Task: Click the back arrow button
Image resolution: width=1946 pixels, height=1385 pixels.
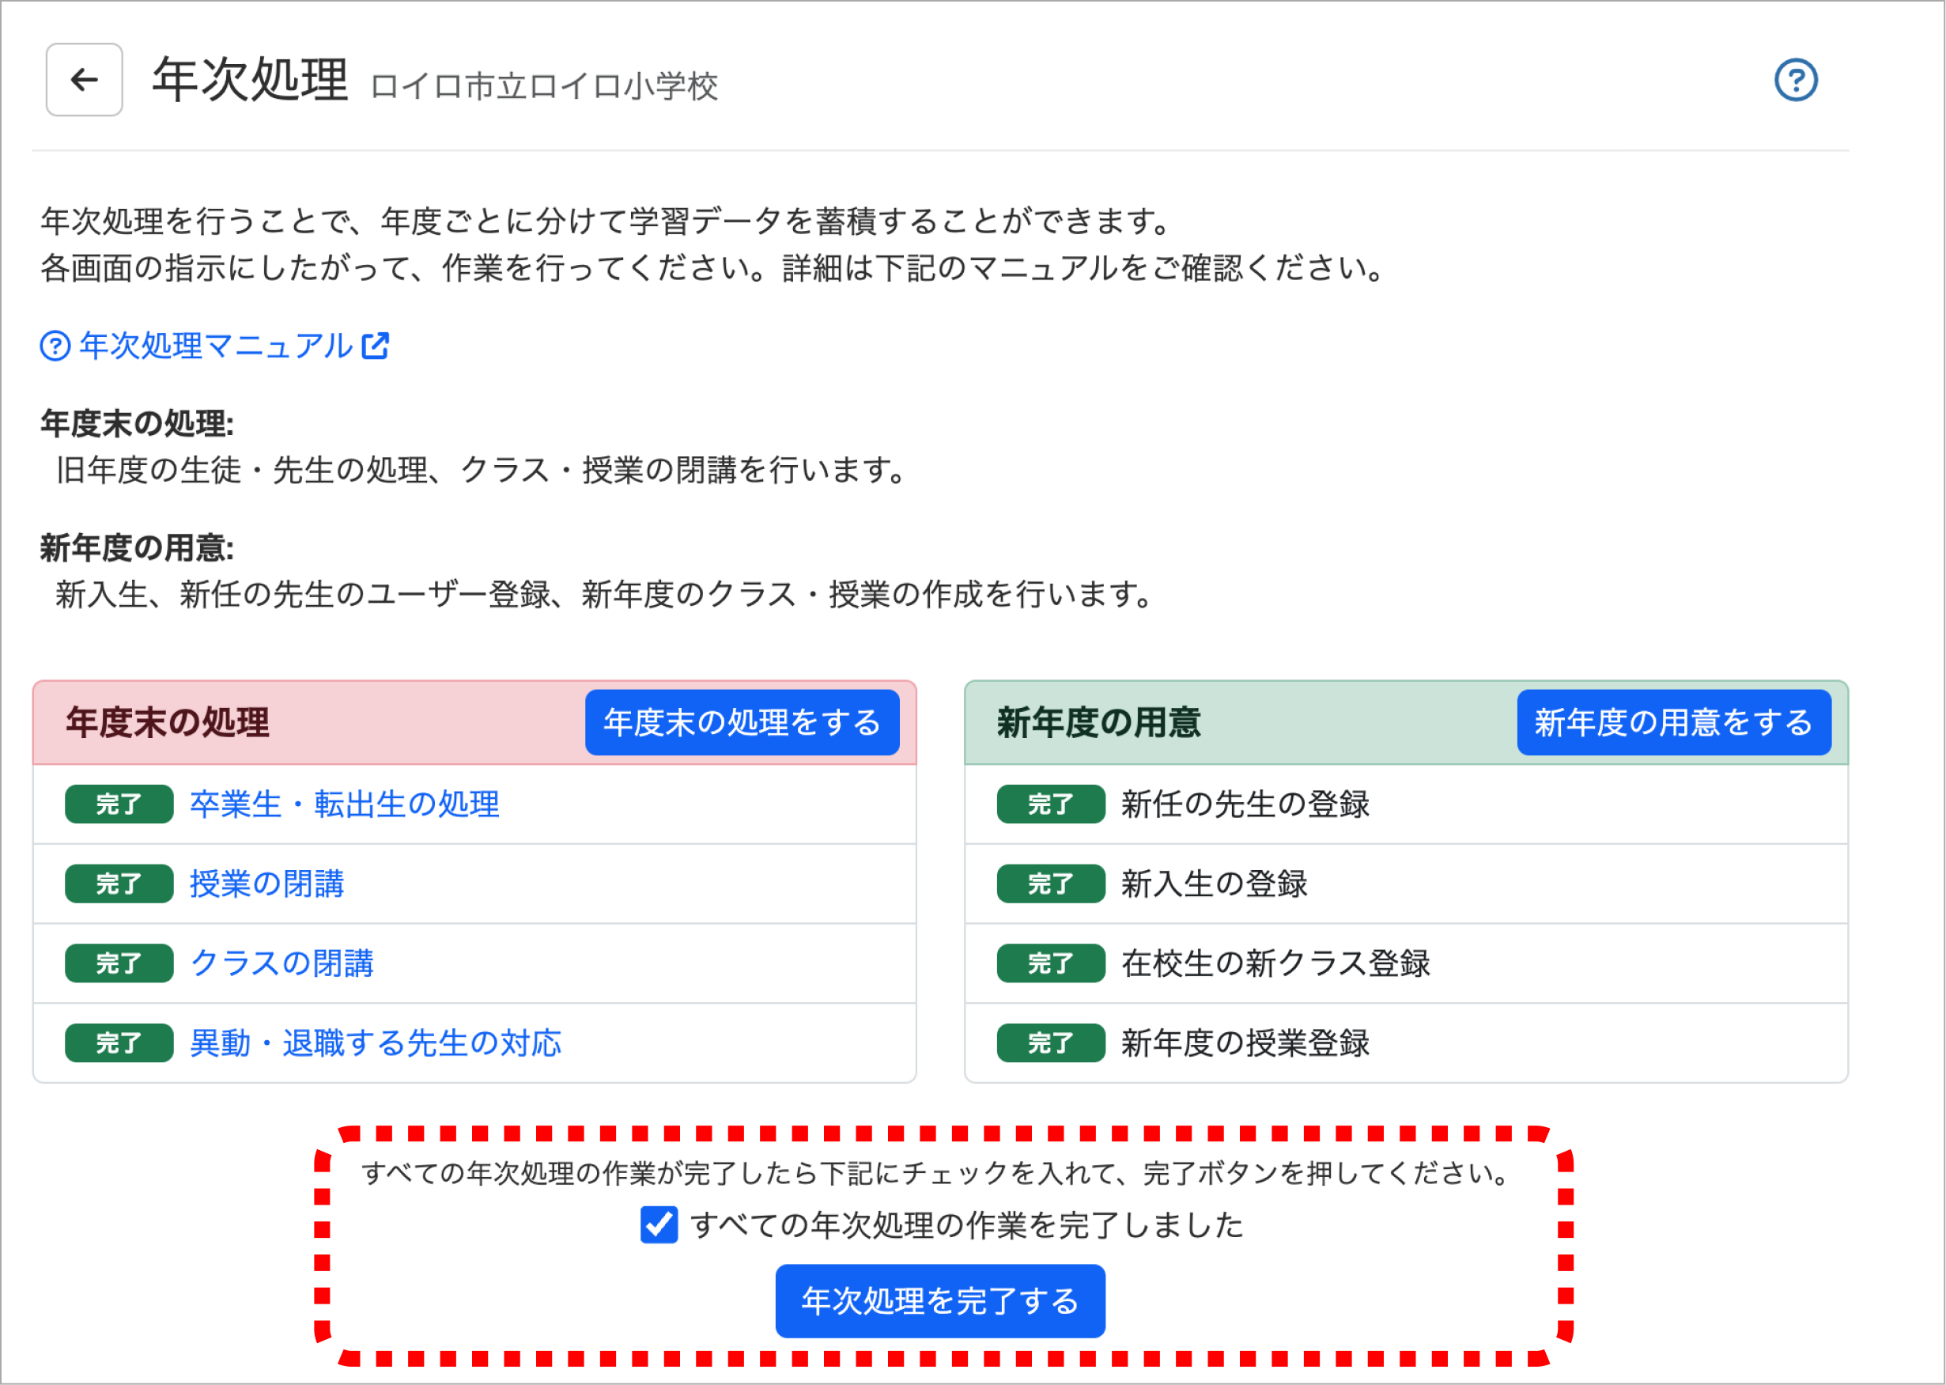Action: point(84,79)
